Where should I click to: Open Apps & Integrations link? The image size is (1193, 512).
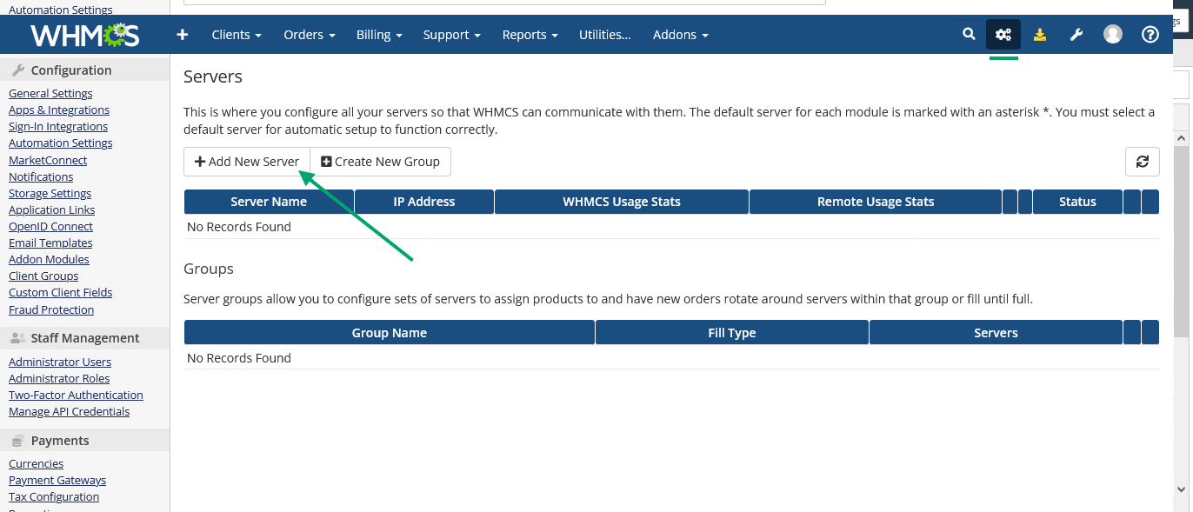coord(59,110)
